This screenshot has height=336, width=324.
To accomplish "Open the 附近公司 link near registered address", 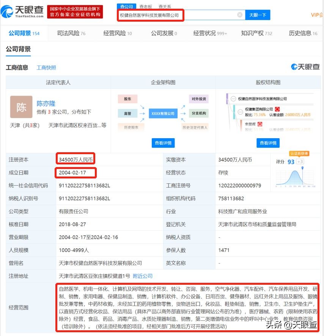I will click(142, 276).
